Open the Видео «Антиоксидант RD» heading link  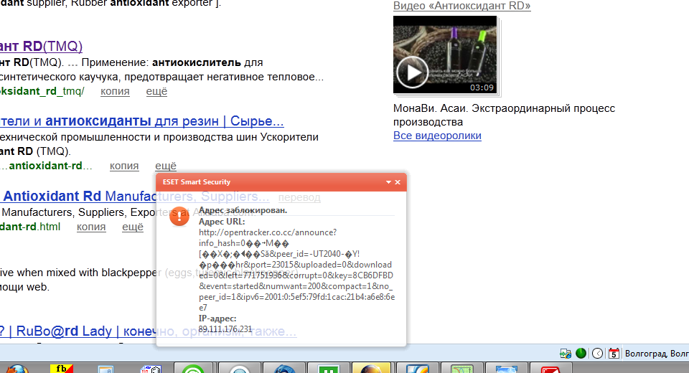[461, 6]
